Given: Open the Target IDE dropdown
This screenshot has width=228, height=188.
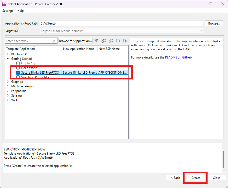Looking at the screenshot, I should pyautogui.click(x=121, y=31).
